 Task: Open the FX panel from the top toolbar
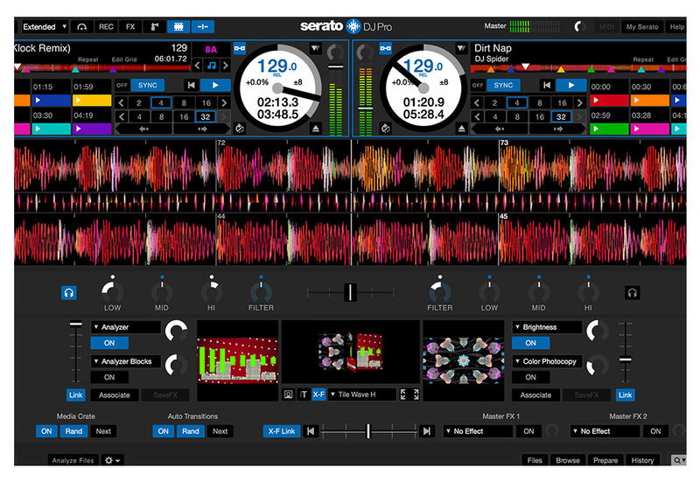(130, 27)
